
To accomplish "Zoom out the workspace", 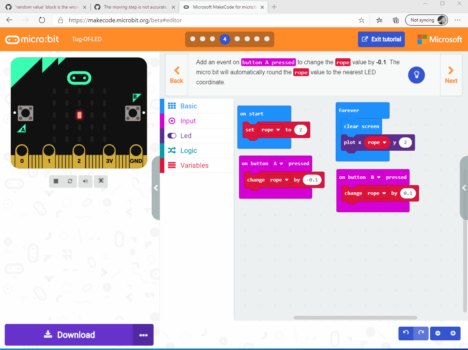I will (x=438, y=333).
